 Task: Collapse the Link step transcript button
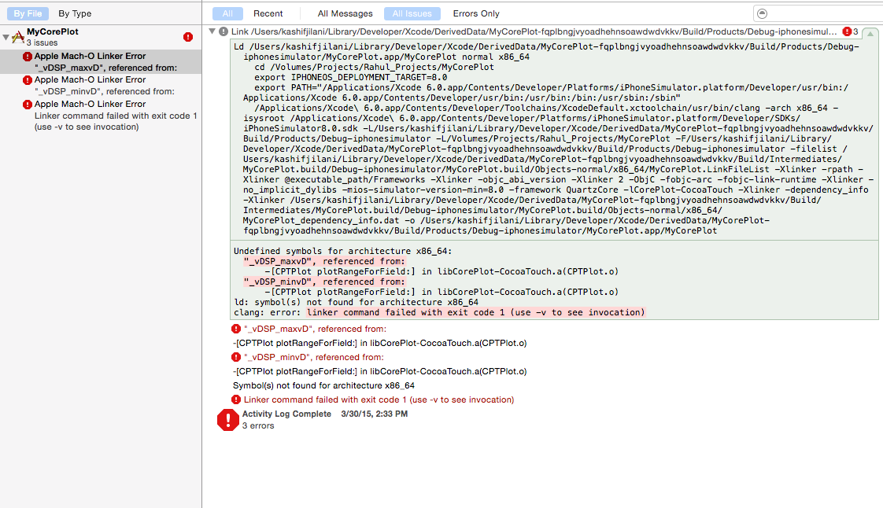(x=870, y=34)
